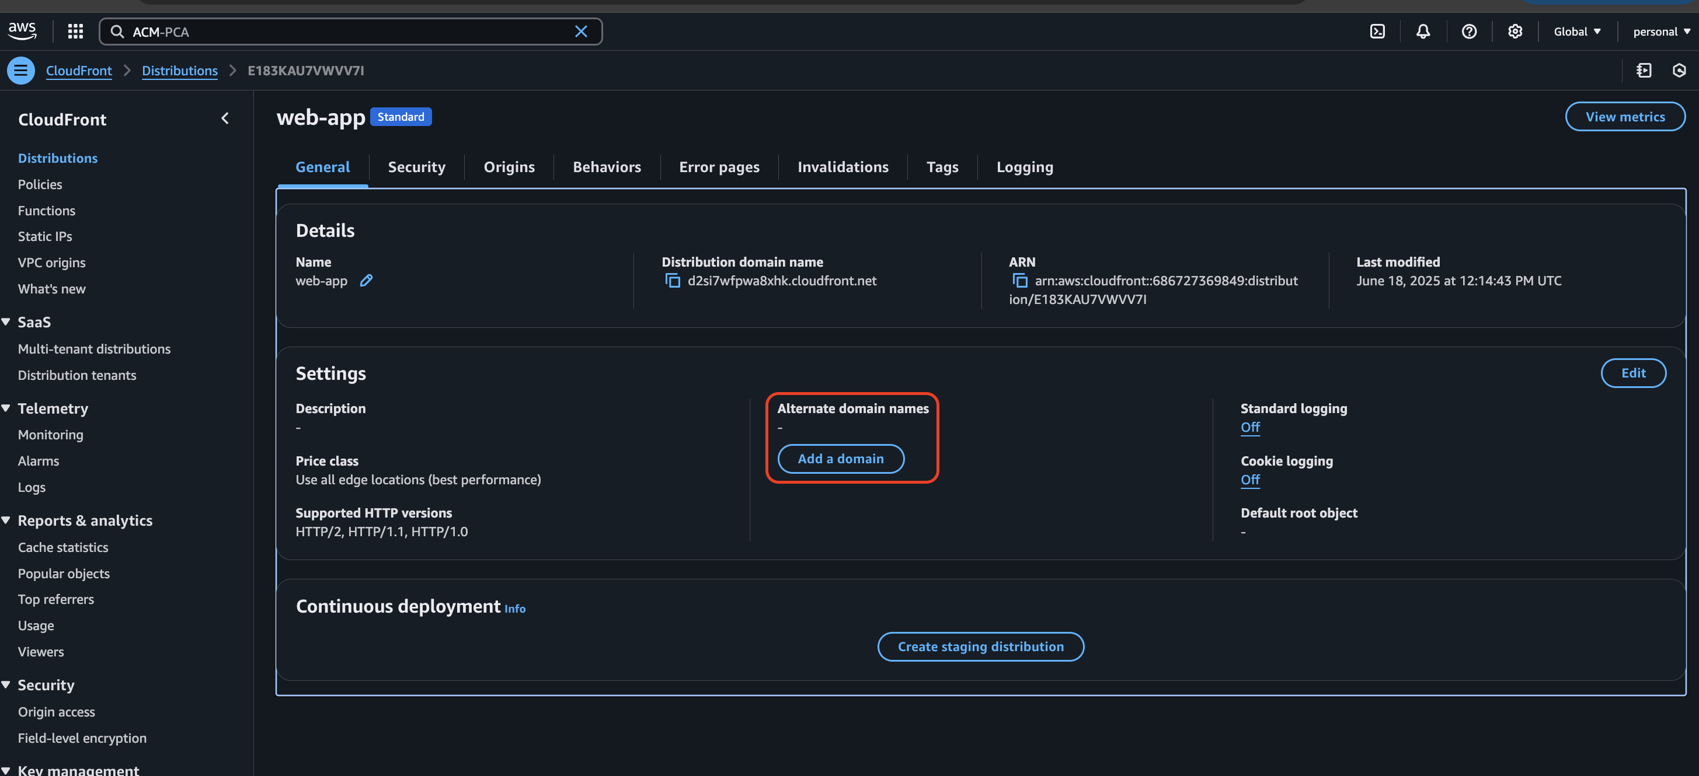Open Field-level encryption in the sidebar
Image resolution: width=1699 pixels, height=776 pixels.
[x=82, y=739]
